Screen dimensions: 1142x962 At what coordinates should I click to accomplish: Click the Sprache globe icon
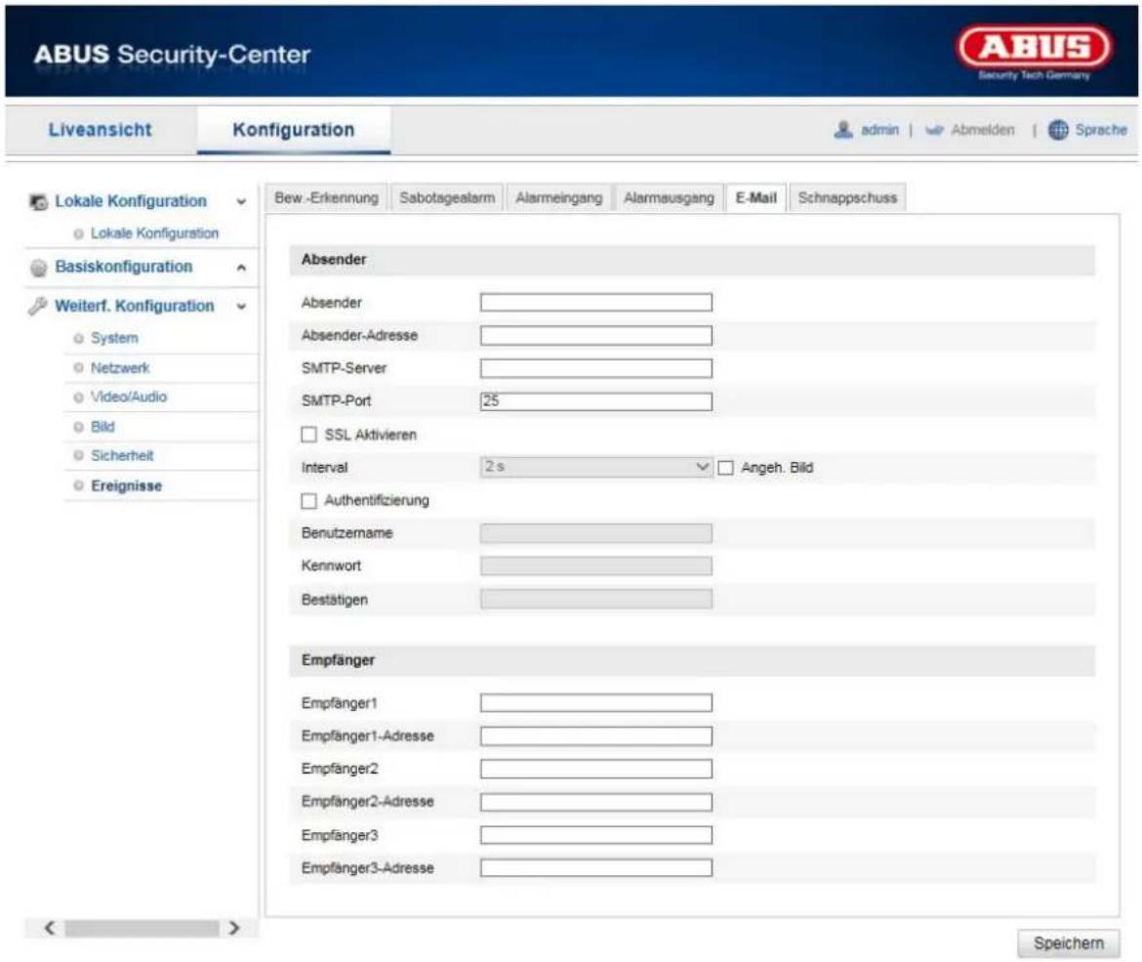(x=1057, y=130)
